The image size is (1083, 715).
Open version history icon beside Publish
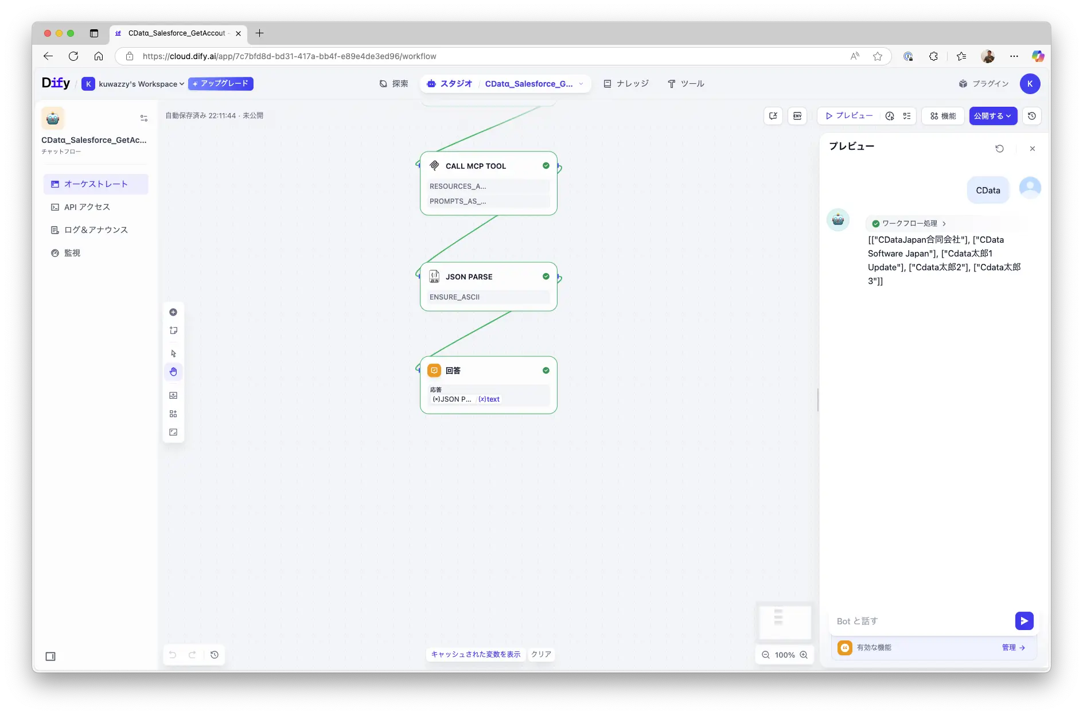(x=1032, y=116)
